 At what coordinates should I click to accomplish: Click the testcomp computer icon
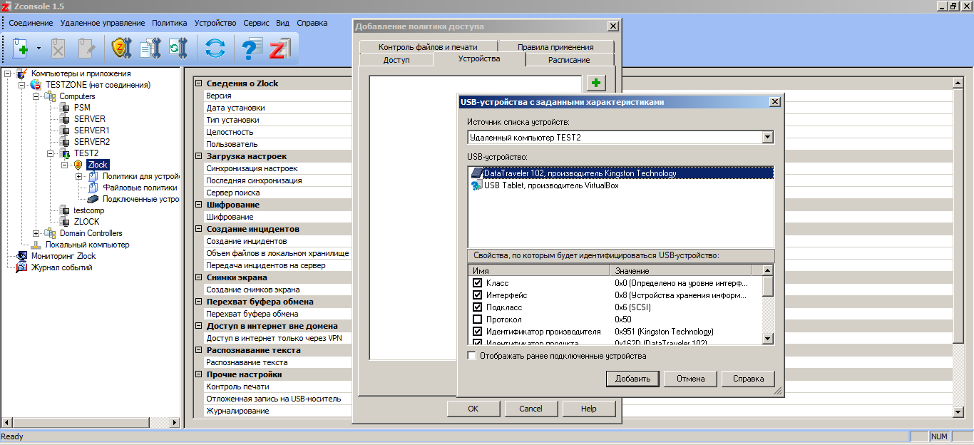click(65, 210)
